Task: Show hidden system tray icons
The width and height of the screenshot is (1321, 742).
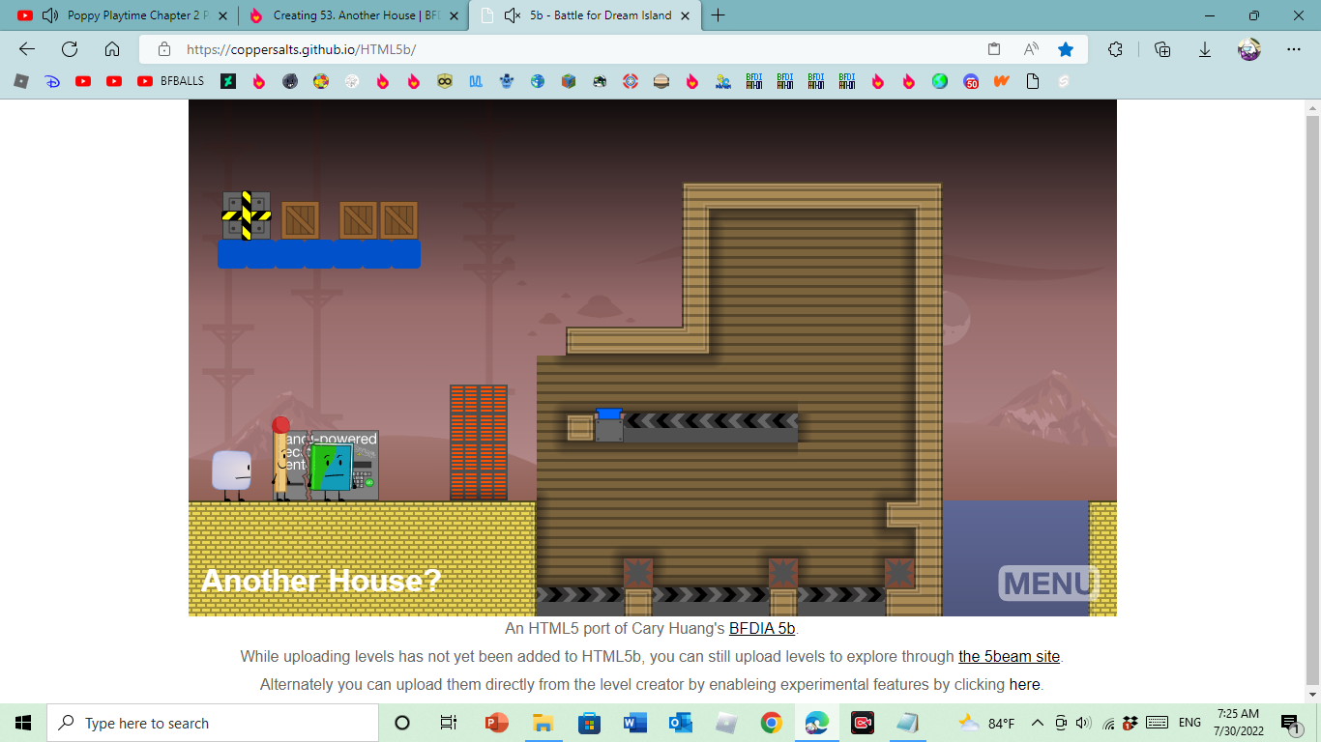Action: (1038, 723)
